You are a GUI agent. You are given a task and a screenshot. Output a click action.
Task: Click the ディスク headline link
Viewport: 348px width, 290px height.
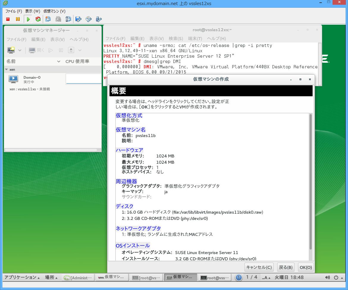click(x=125, y=206)
